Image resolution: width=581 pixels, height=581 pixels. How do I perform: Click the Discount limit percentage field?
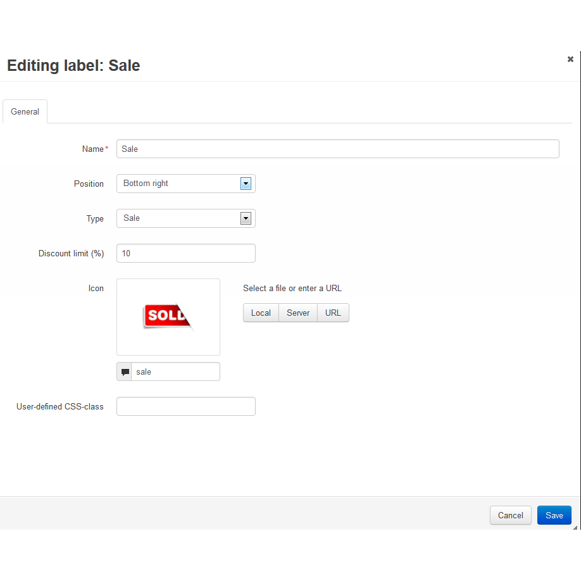185,253
